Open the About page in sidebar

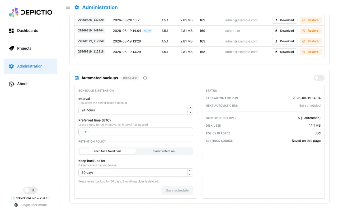click(x=30, y=84)
